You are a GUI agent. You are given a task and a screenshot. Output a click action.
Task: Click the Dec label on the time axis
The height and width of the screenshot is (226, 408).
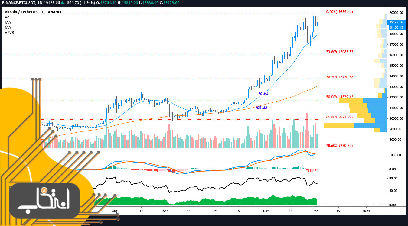point(315,211)
